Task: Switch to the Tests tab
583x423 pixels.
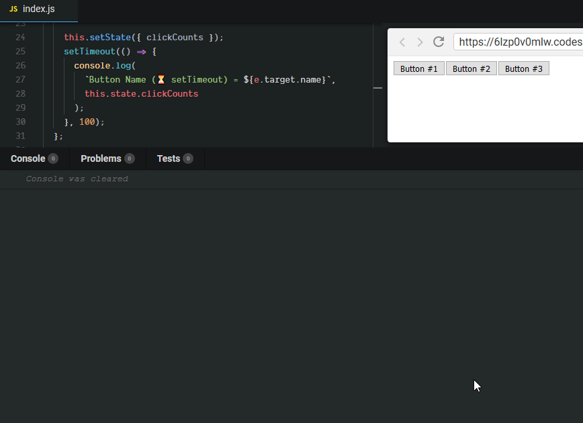Action: pos(168,159)
